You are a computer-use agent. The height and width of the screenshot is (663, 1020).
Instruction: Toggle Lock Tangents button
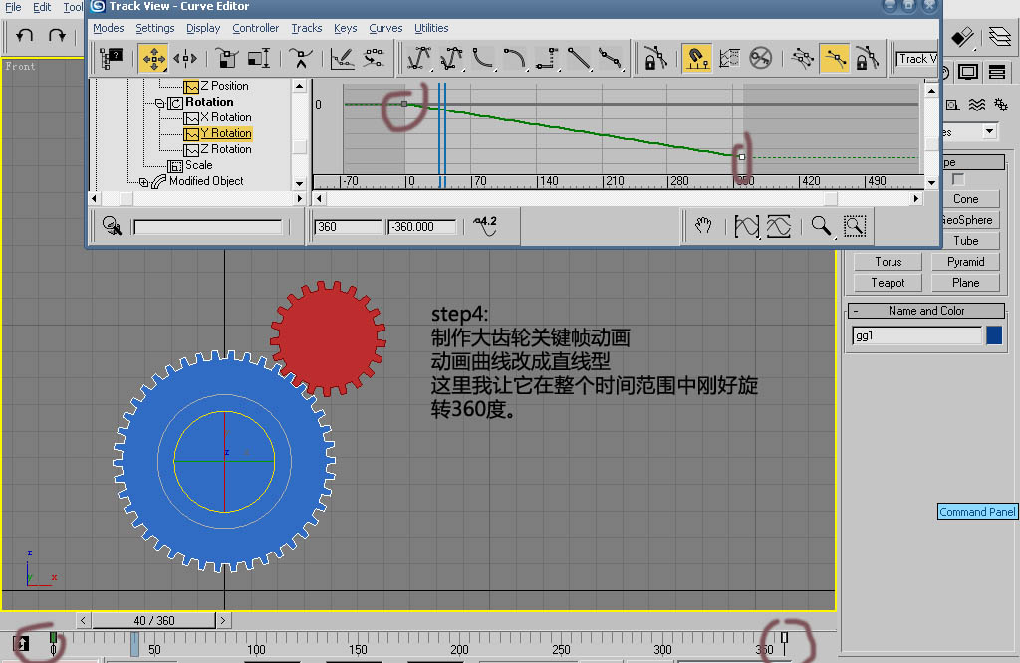click(868, 59)
